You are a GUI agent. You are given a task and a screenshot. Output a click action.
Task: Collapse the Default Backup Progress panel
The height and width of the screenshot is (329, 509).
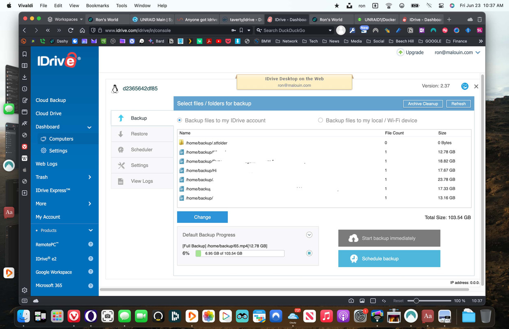309,235
